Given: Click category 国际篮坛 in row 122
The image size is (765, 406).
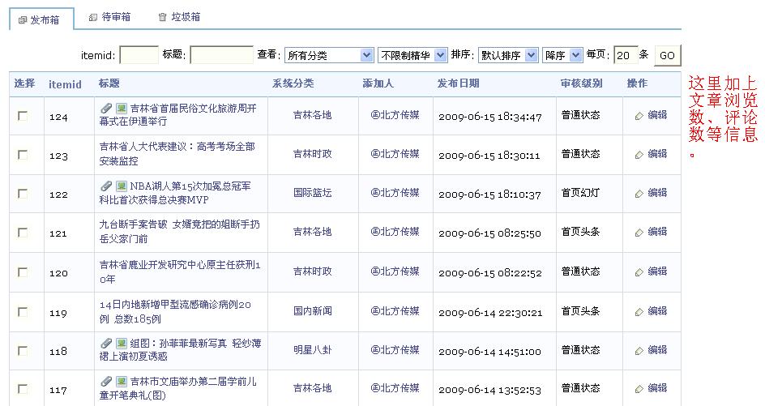Looking at the screenshot, I should click(x=312, y=193).
